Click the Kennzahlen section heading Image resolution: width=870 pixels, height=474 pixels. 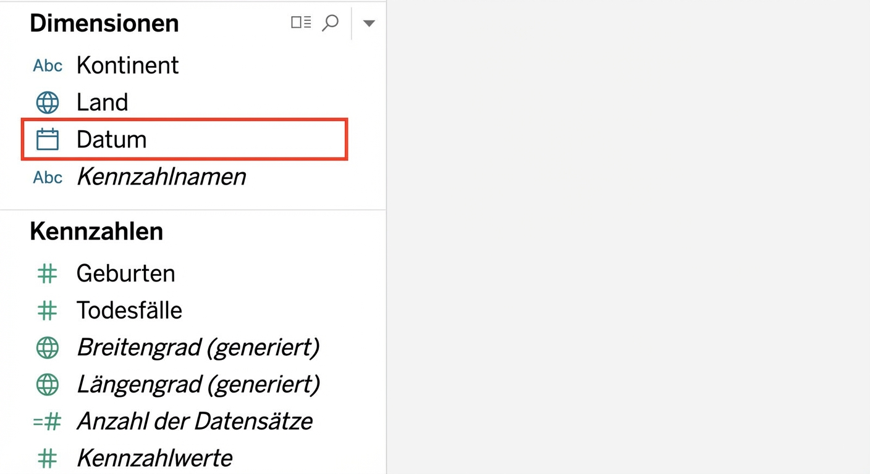coord(96,231)
